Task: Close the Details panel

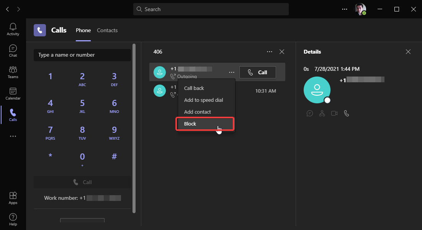Action: tap(408, 52)
